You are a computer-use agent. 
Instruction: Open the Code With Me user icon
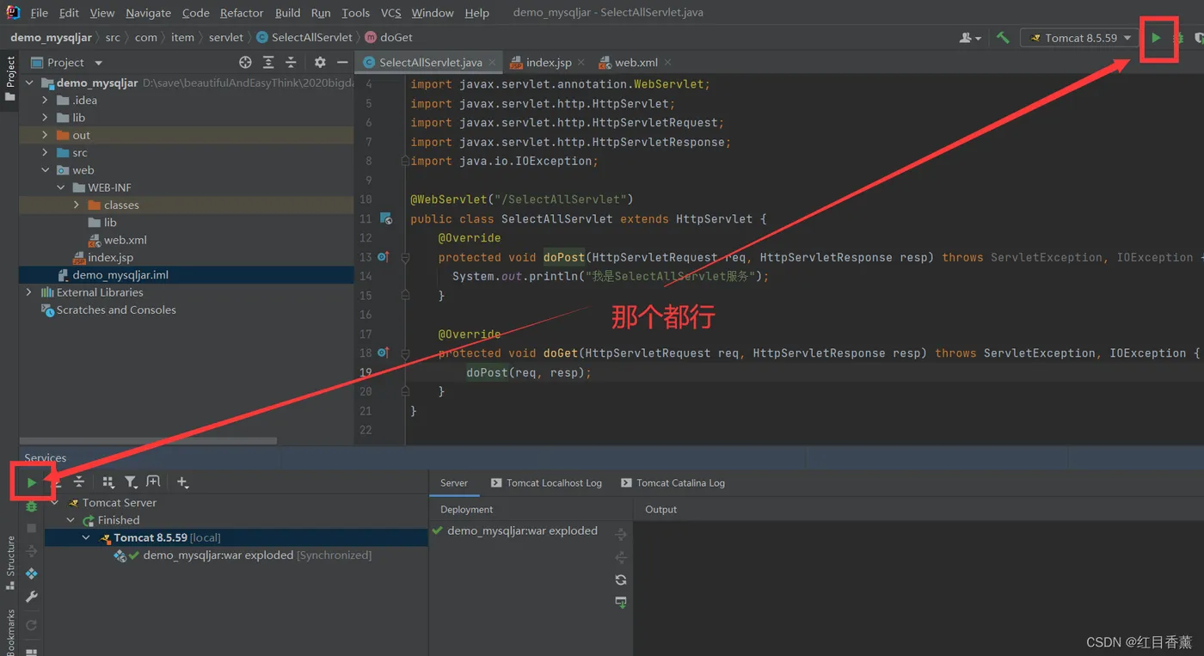(969, 38)
